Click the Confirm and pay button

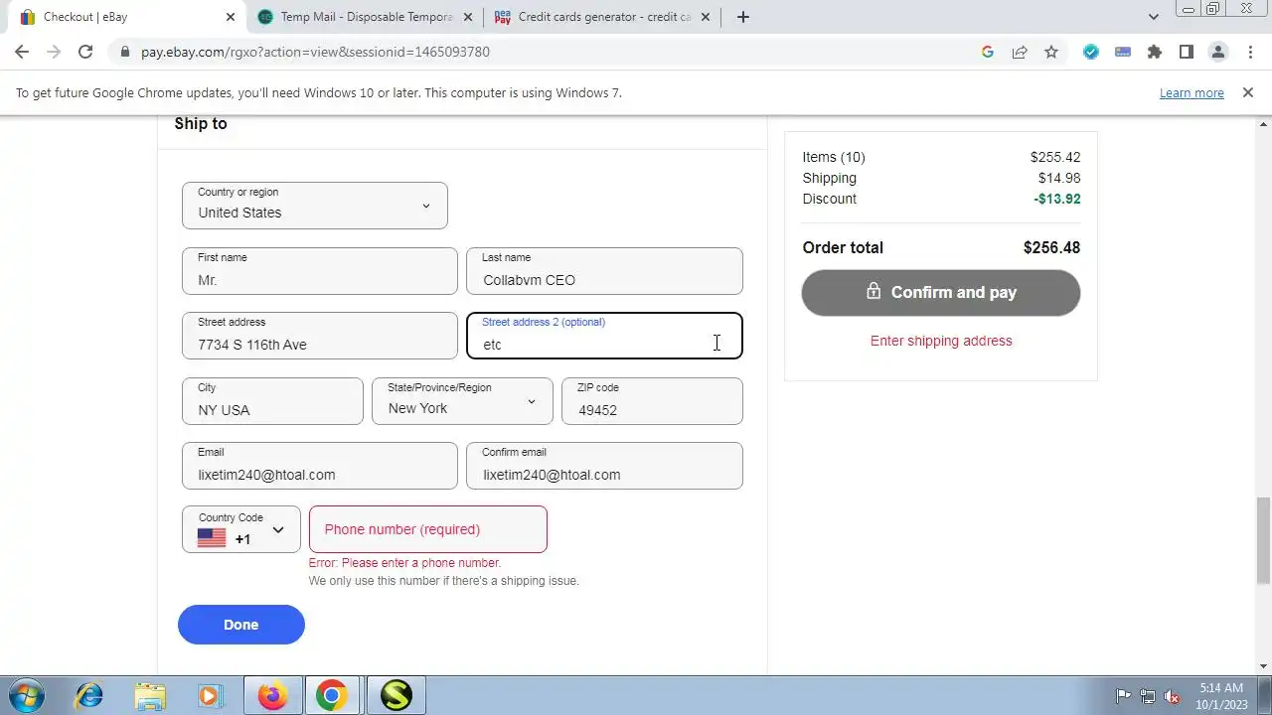[x=941, y=292]
